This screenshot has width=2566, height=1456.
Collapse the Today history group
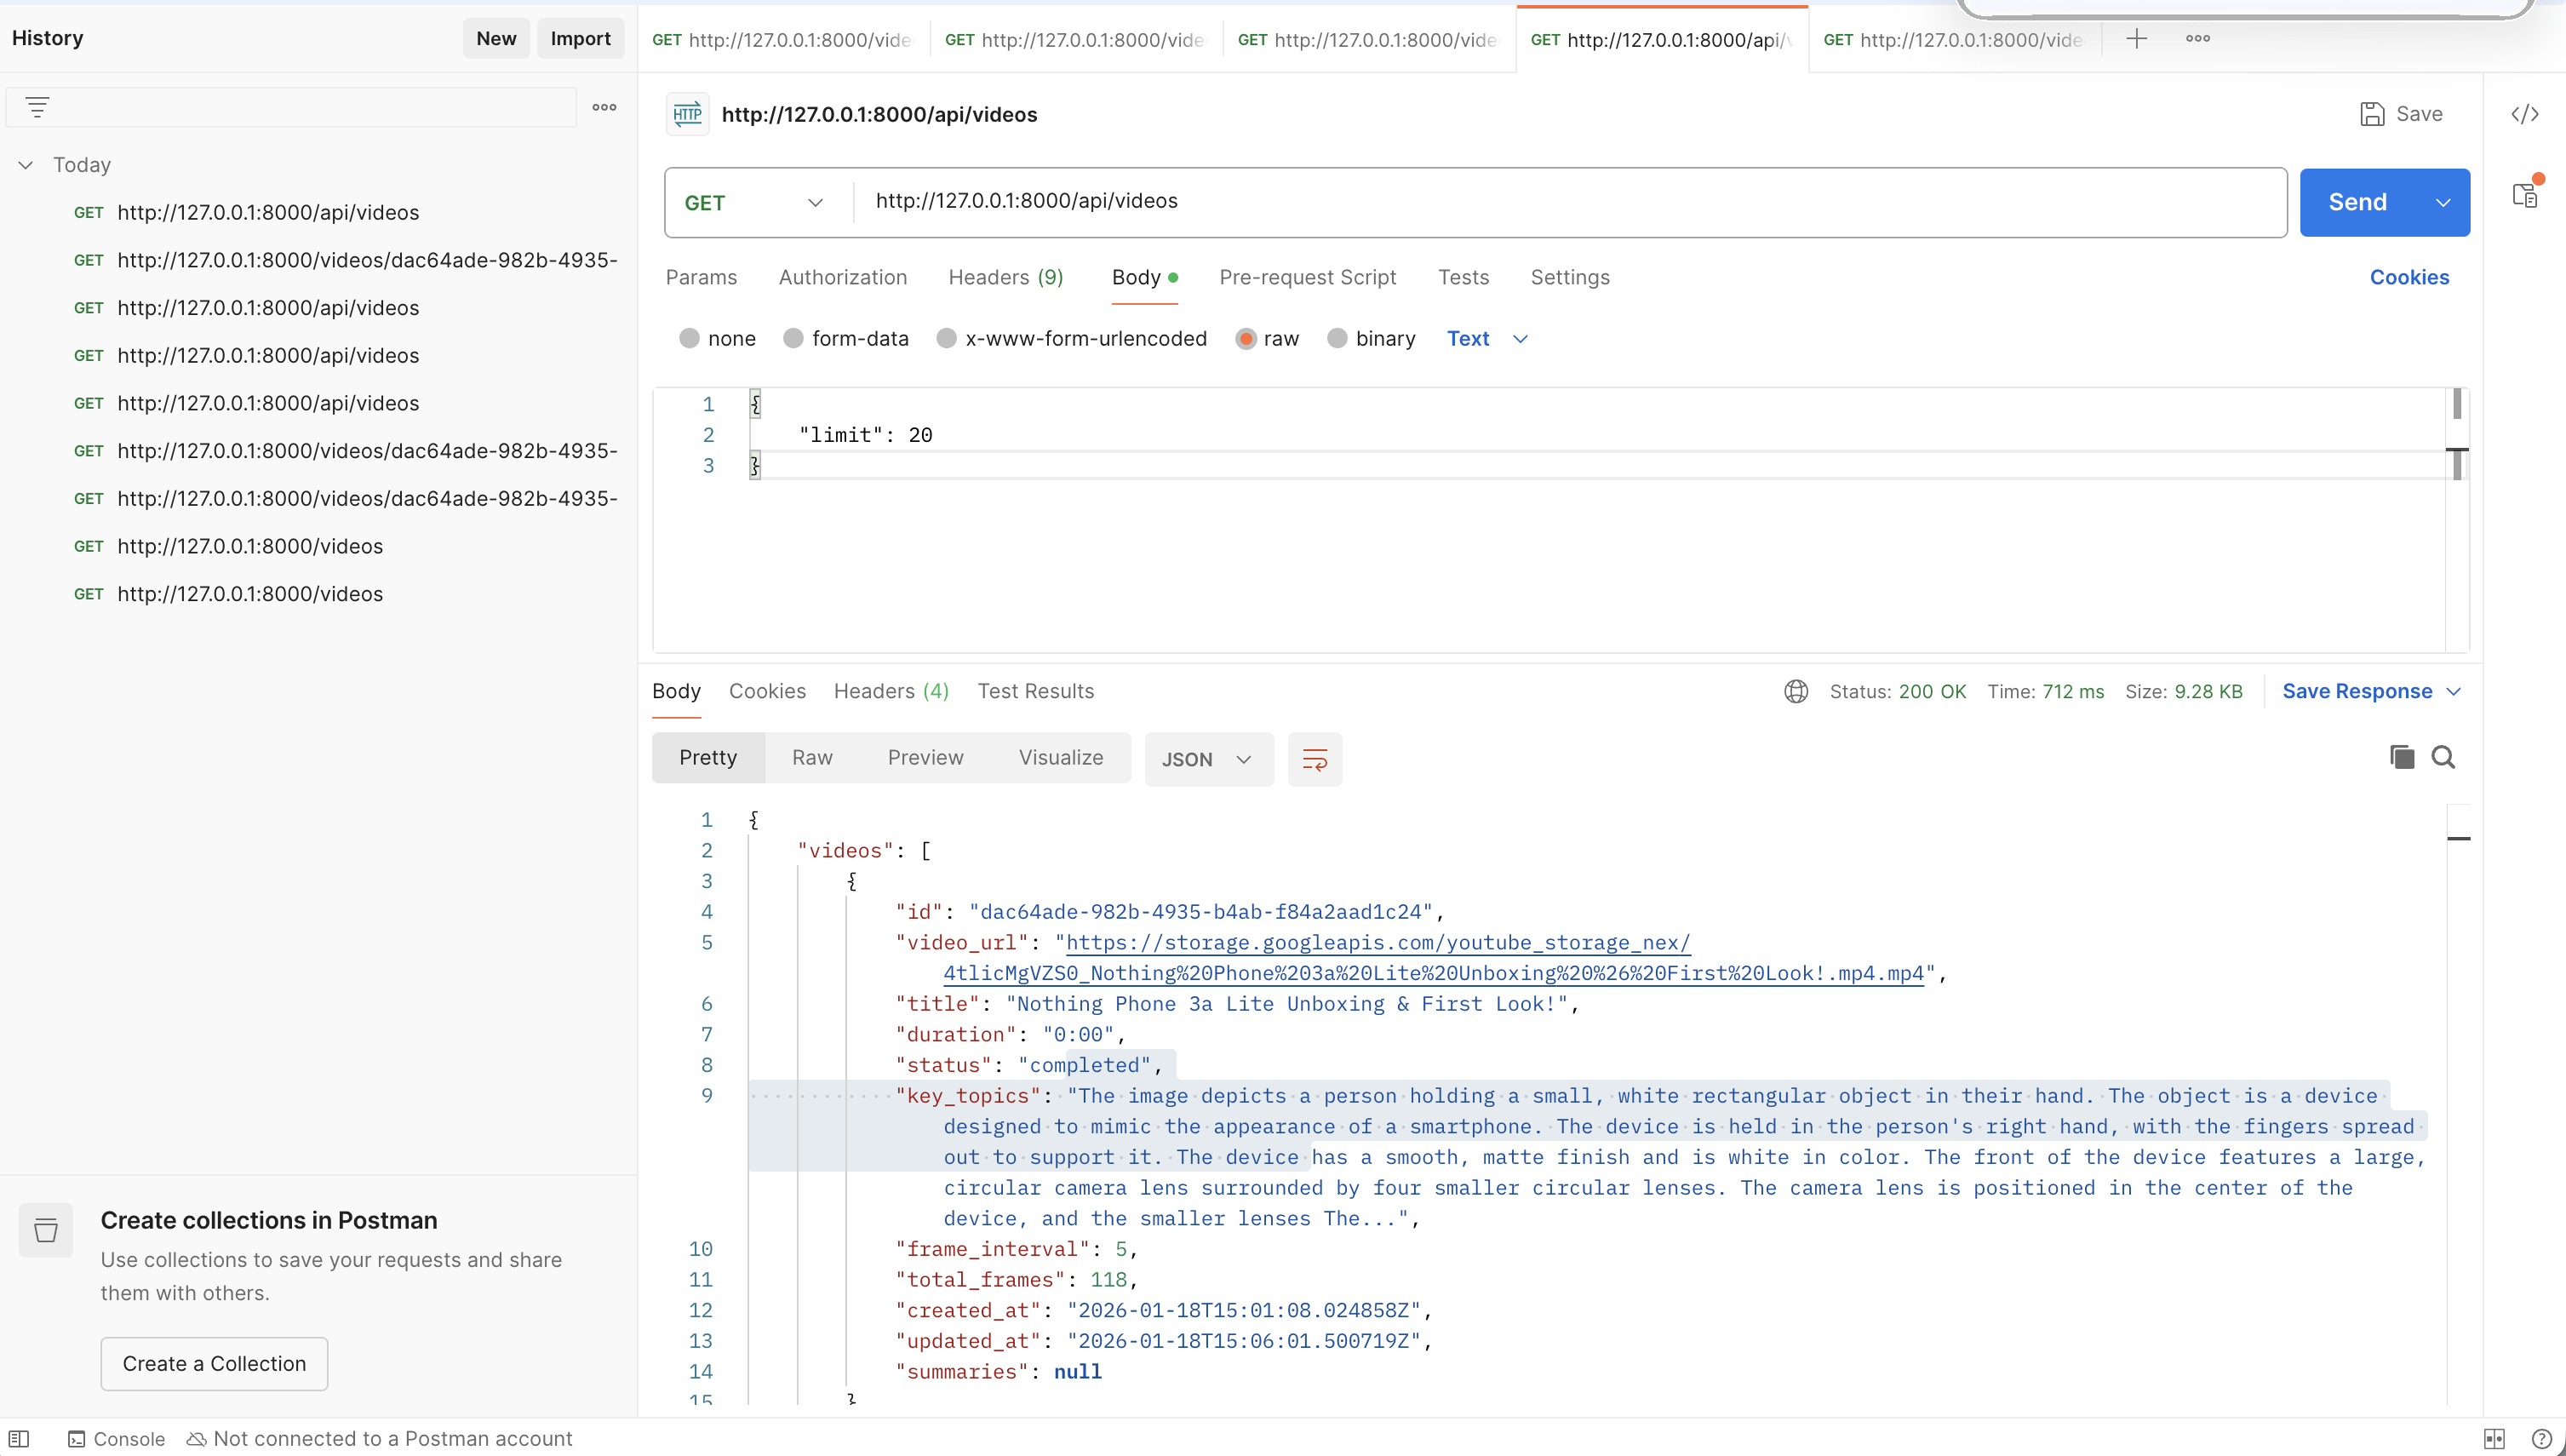coord(26,165)
